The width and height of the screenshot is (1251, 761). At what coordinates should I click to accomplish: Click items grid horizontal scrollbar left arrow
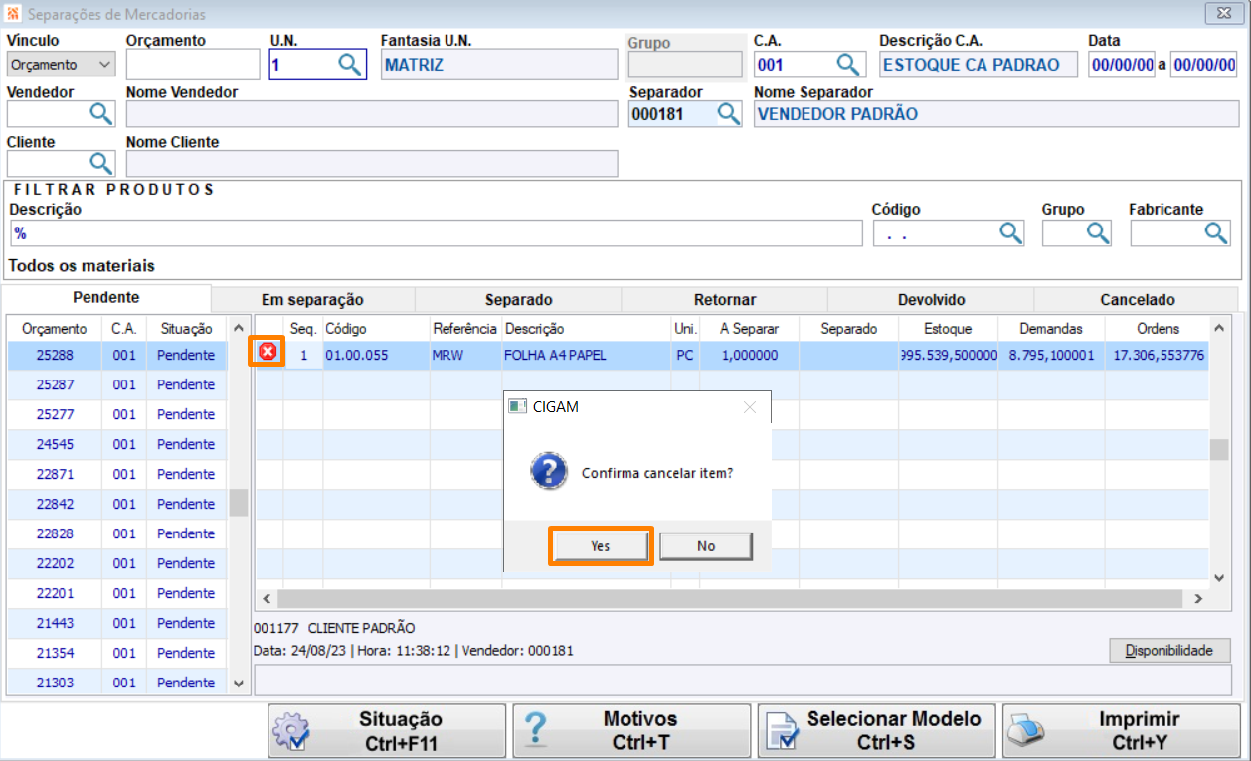(266, 599)
